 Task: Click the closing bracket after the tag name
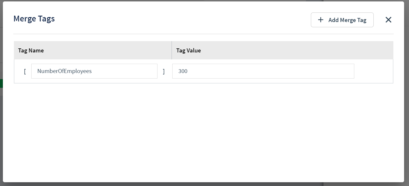click(164, 71)
